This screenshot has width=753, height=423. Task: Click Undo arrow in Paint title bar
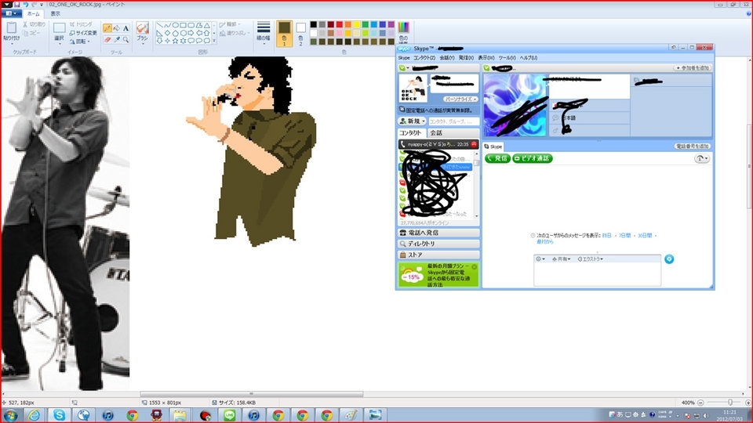(x=25, y=5)
